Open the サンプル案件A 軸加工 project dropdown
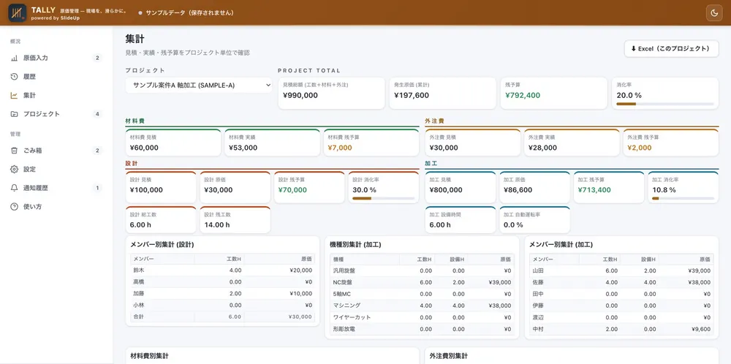731x364 pixels. coord(199,86)
